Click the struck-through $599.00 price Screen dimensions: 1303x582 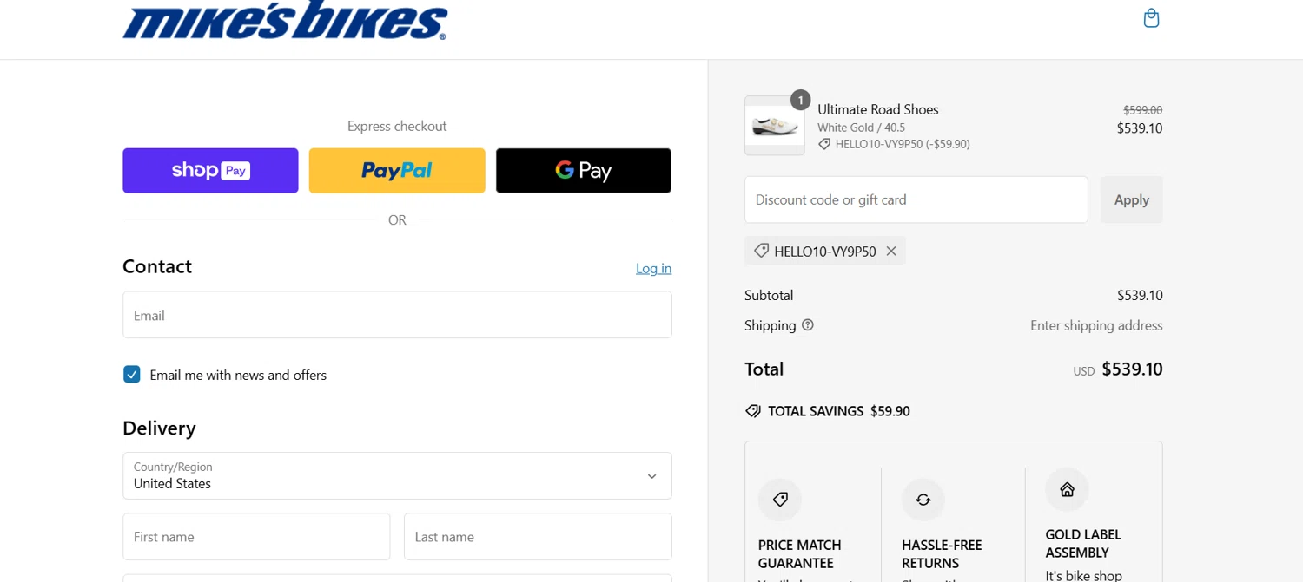[1142, 110]
